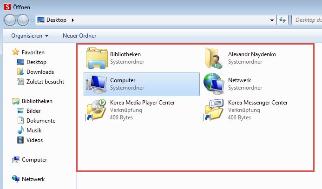
Task: Click the Downloads folder icon in sidebar
Action: [20, 72]
